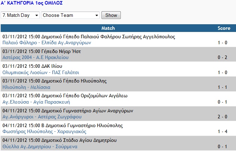Viewport: 236px width, 151px height.
Task: Select Φωστήρας Ηλιούπολης - Χαραυγιακός match link
Action: (44, 132)
